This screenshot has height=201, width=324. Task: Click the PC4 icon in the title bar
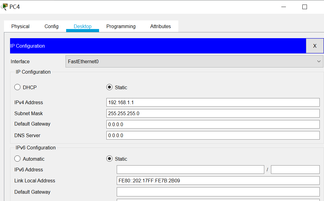pos(4,6)
